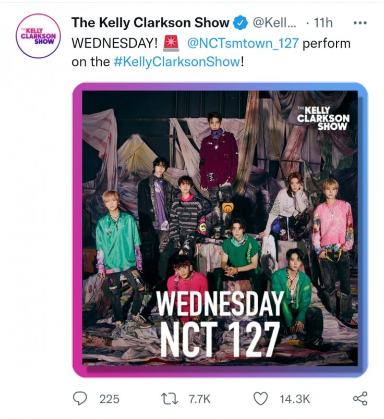Click the red siren emoji in the tweet
The width and height of the screenshot is (384, 419).
click(x=171, y=43)
